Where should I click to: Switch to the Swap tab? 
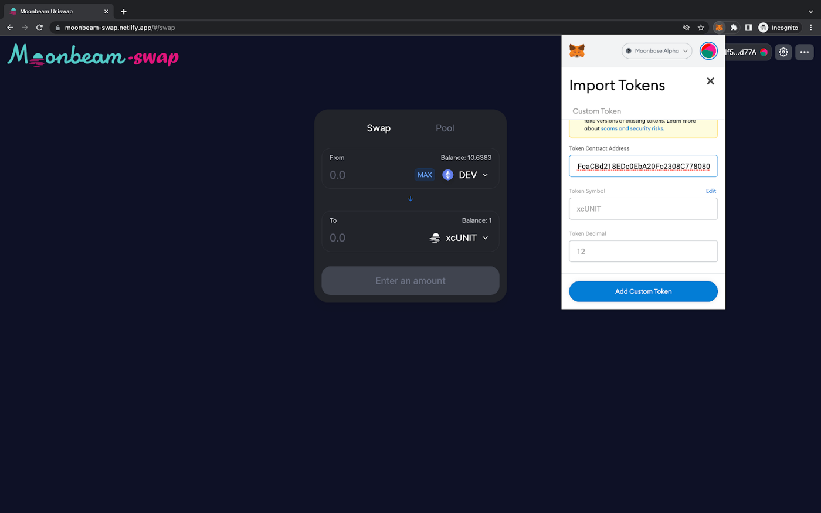379,128
